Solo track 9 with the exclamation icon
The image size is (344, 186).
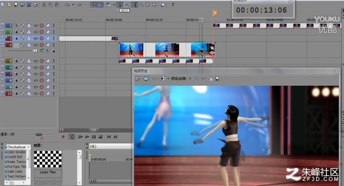point(54,87)
